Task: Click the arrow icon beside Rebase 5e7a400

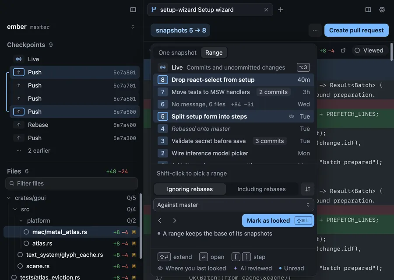Action: pos(19,125)
